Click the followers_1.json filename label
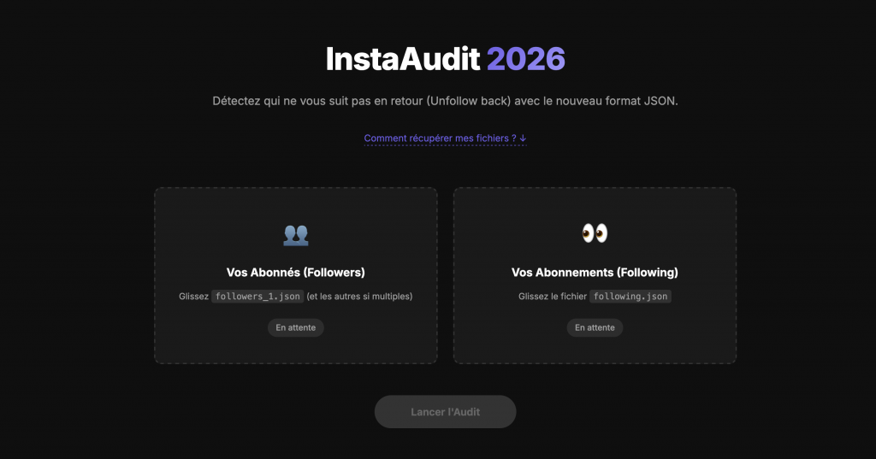This screenshot has width=876, height=459. pos(257,297)
